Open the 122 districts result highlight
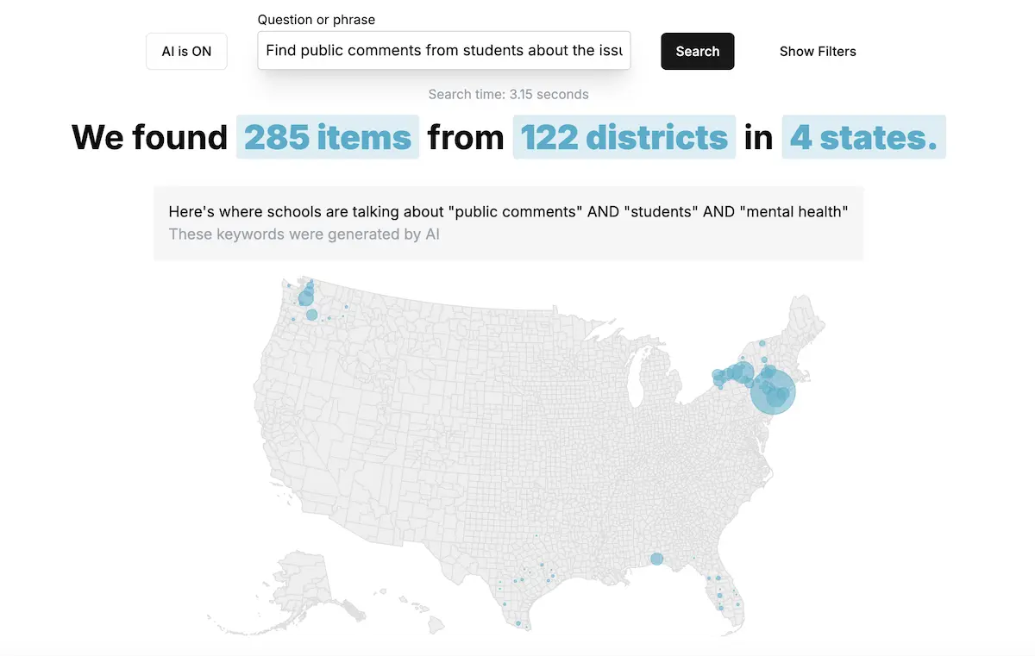The image size is (1035, 656). [624, 137]
